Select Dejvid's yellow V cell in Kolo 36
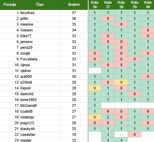The width and height of the screenshot is (154, 142). tap(95, 88)
